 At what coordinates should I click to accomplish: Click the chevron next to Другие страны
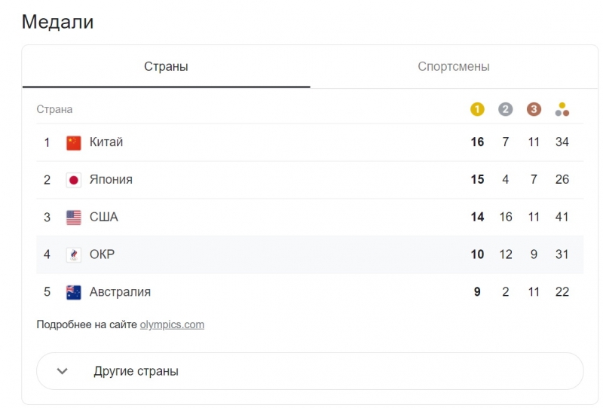pos(63,371)
